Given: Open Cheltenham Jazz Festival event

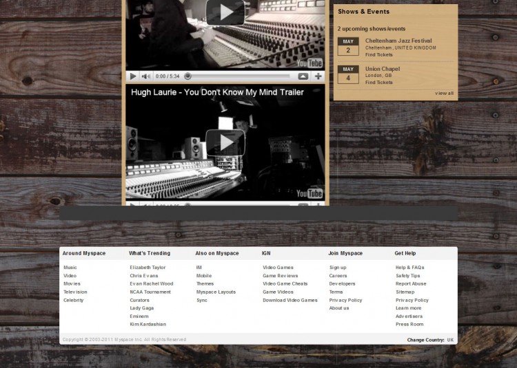Looking at the screenshot, I should click(398, 41).
